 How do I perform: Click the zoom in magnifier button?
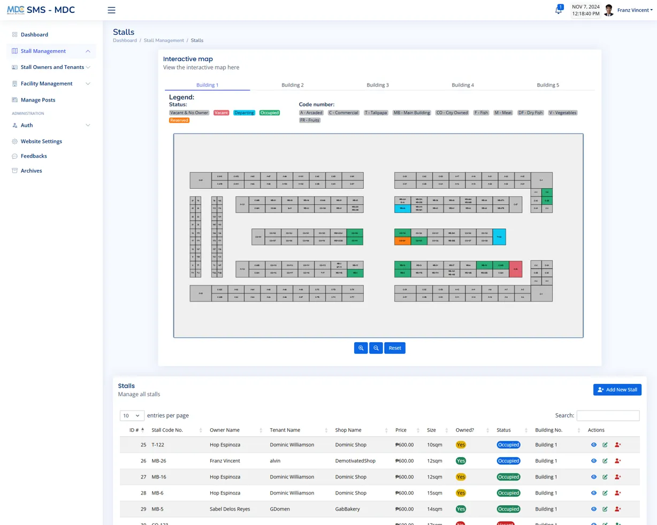pos(361,348)
